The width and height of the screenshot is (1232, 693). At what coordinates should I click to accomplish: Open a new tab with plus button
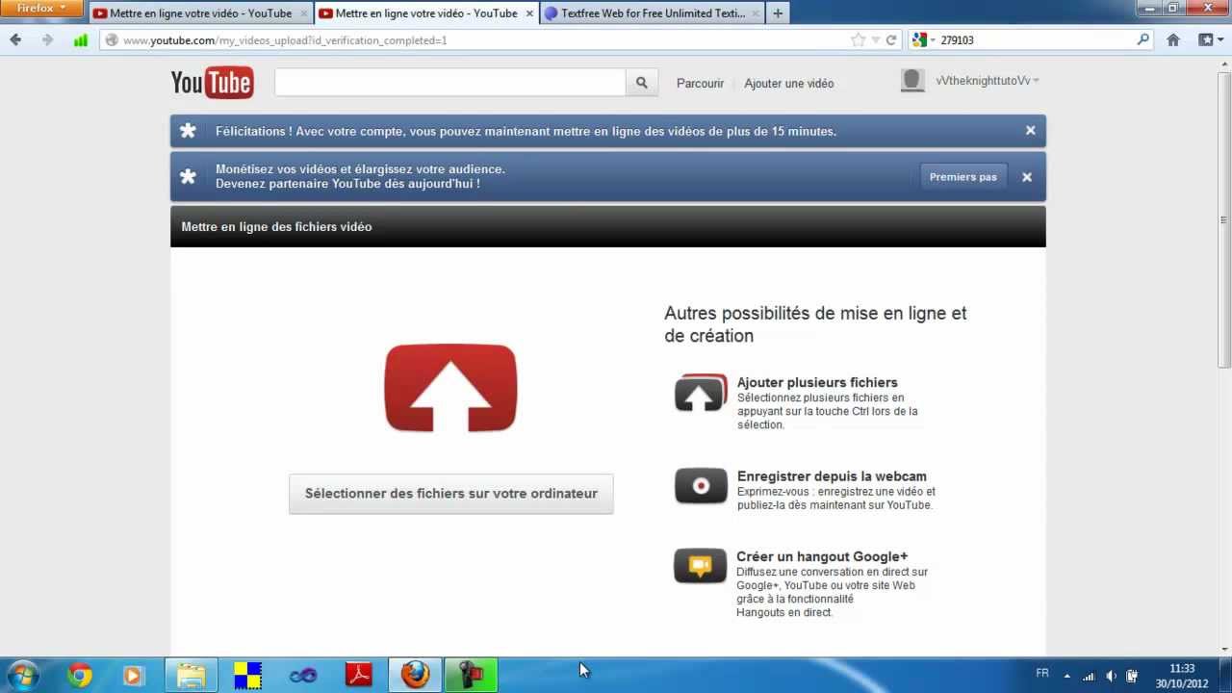click(778, 13)
